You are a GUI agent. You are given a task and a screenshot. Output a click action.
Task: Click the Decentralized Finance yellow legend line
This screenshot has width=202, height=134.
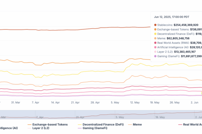click(x=80, y=125)
